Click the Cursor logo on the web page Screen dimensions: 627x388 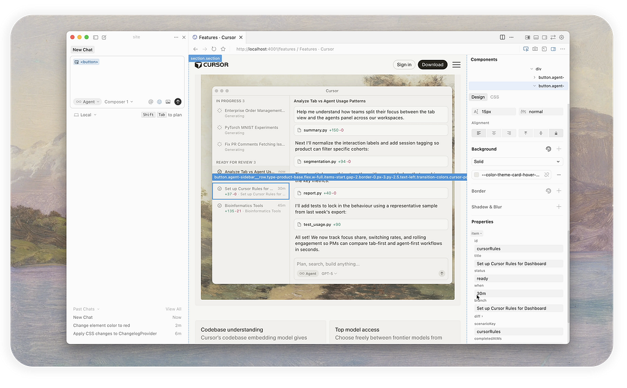[211, 65]
